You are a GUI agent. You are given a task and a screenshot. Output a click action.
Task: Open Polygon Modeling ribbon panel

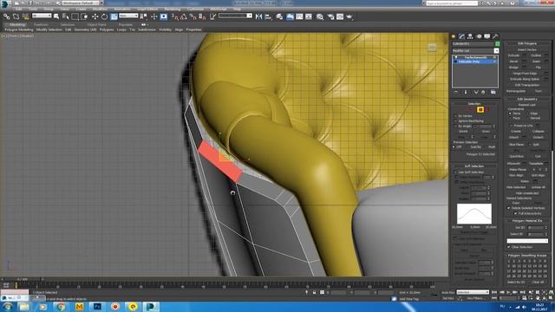point(19,29)
